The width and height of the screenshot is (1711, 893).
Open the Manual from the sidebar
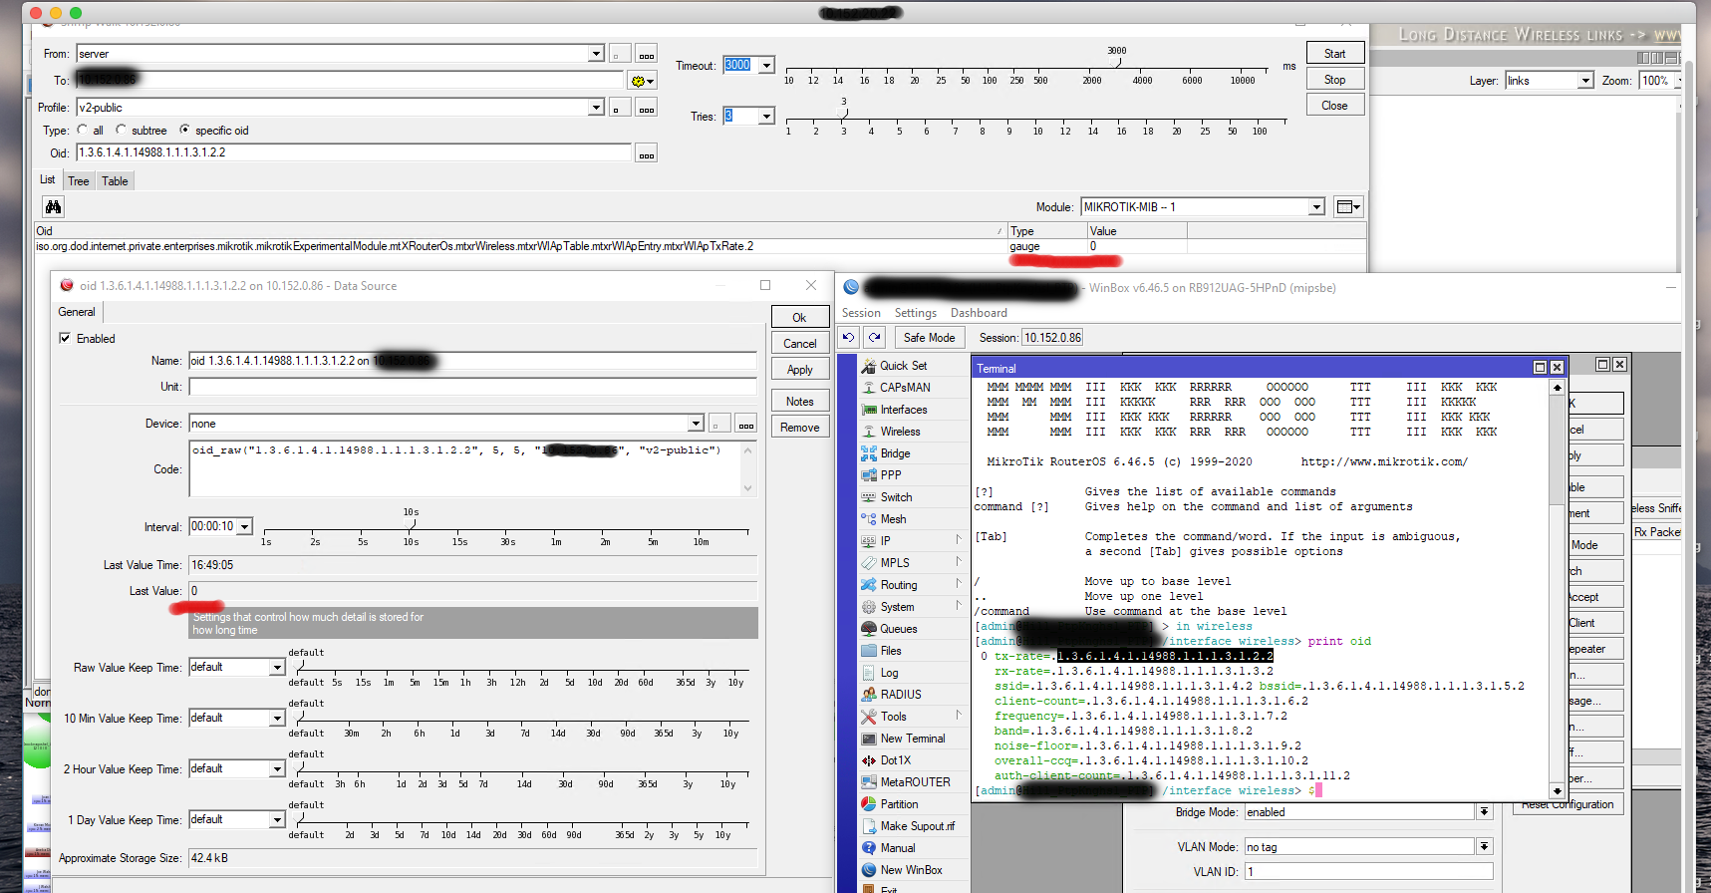point(897,848)
